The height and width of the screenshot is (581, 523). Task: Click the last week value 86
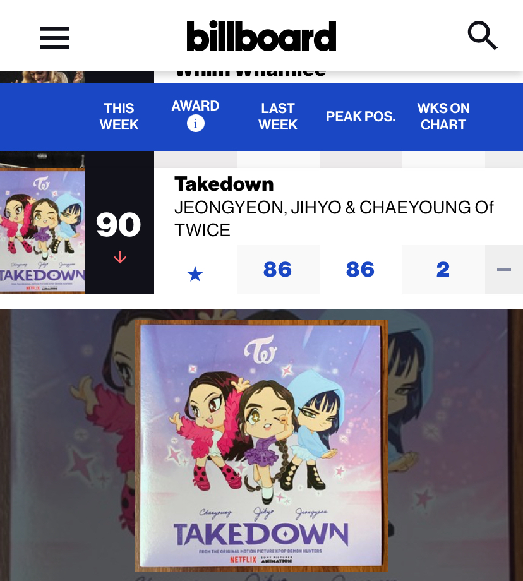278,270
